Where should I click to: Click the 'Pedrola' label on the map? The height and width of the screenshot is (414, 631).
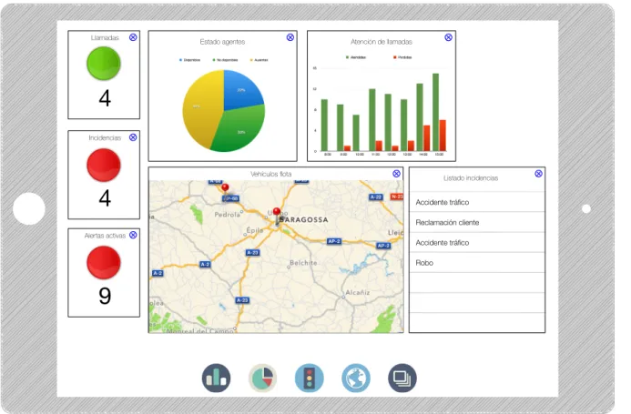pyautogui.click(x=227, y=215)
